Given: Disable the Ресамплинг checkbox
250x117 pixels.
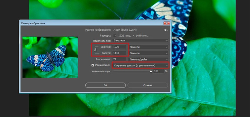Looking at the screenshot, I should pos(92,65).
